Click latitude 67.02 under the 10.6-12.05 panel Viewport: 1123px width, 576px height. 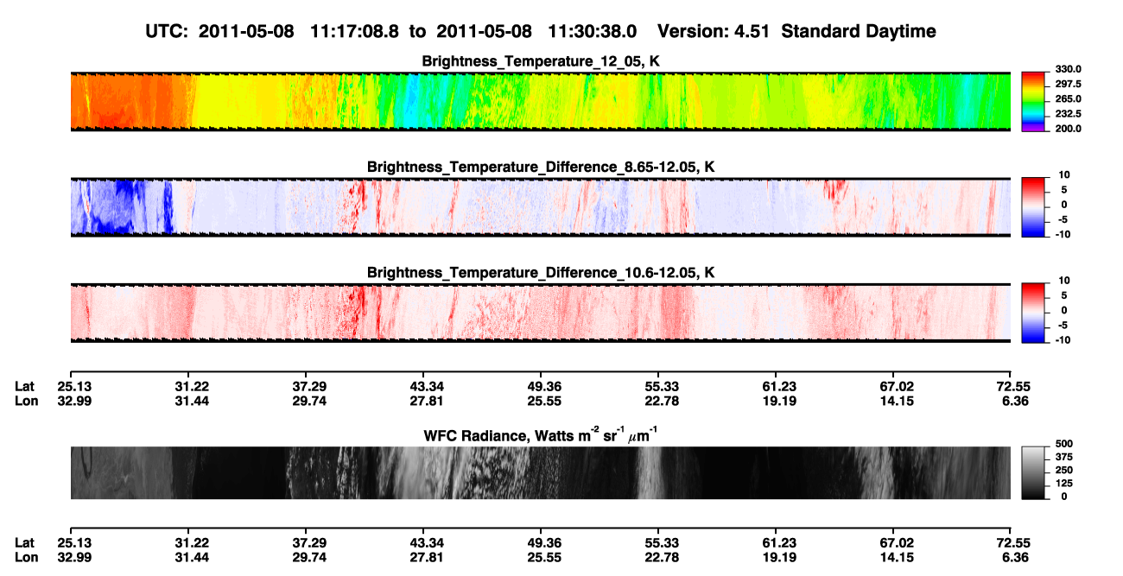click(x=893, y=387)
